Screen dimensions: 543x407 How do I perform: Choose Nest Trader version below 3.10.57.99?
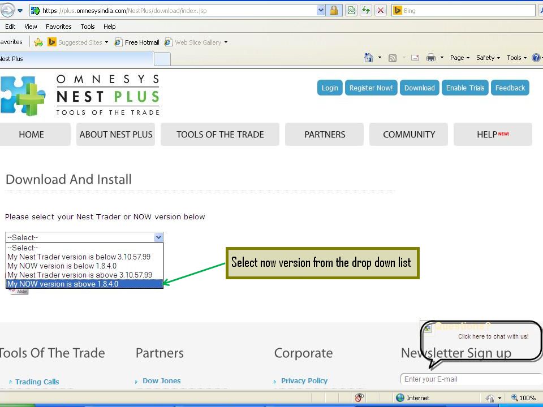point(84,257)
